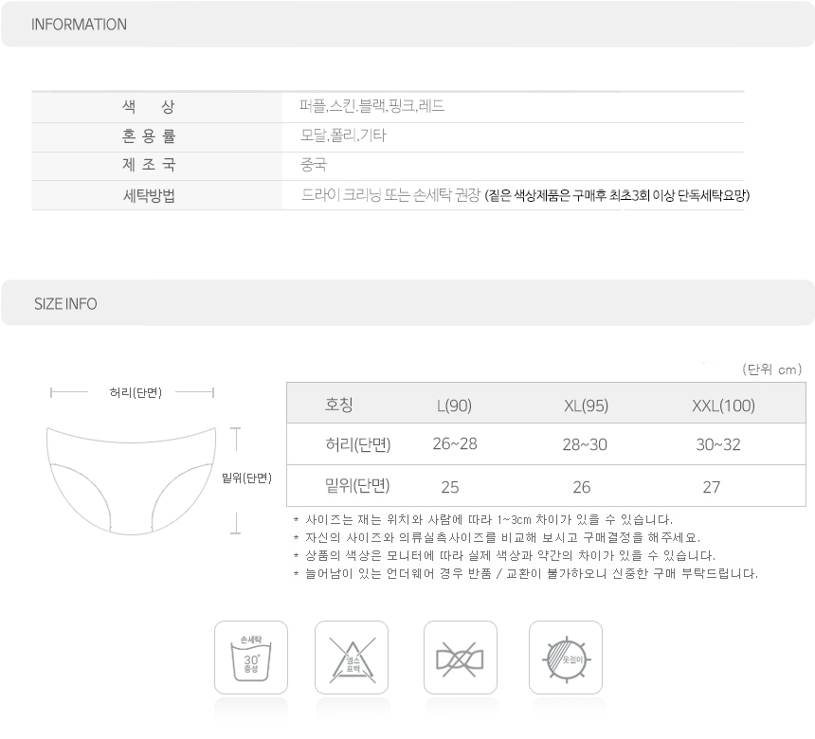Click the L(90) size column header
This screenshot has height=739, width=815.
click(454, 406)
